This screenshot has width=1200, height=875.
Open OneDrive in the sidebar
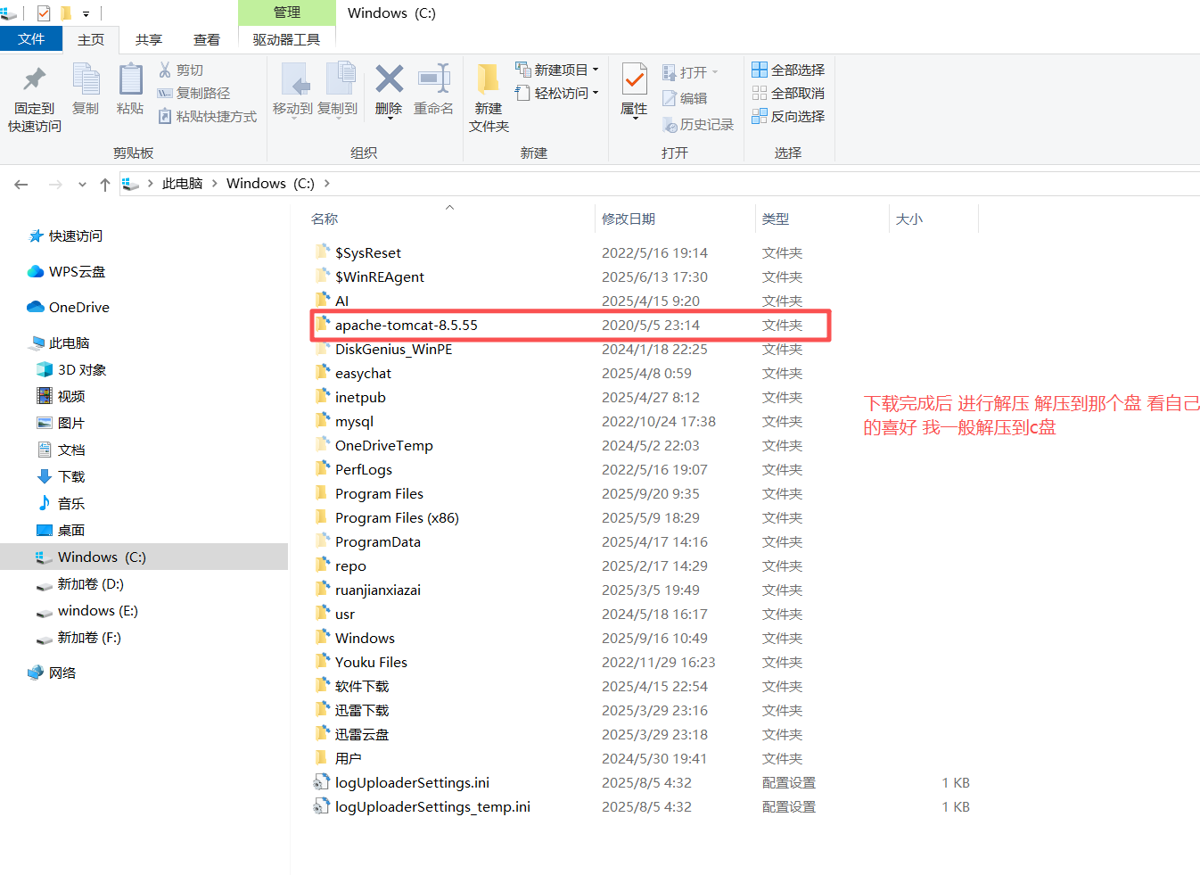coord(69,307)
